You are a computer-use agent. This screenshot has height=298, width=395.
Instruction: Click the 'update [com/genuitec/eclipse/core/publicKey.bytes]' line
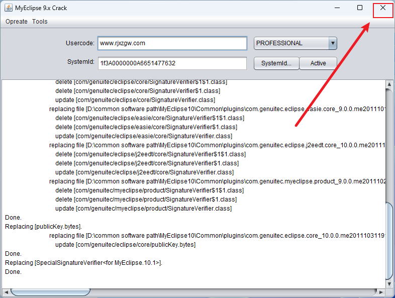pyautogui.click(x=126, y=245)
